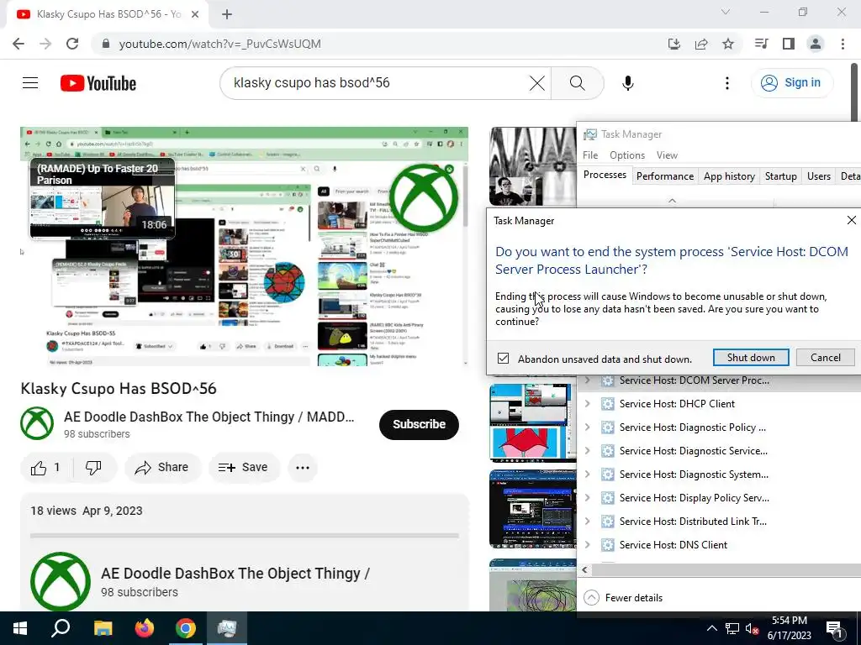Open Chrome profile avatar
The image size is (861, 645).
[x=816, y=44]
